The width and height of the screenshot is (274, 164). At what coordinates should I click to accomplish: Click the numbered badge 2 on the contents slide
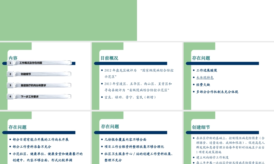pyautogui.click(x=11, y=74)
